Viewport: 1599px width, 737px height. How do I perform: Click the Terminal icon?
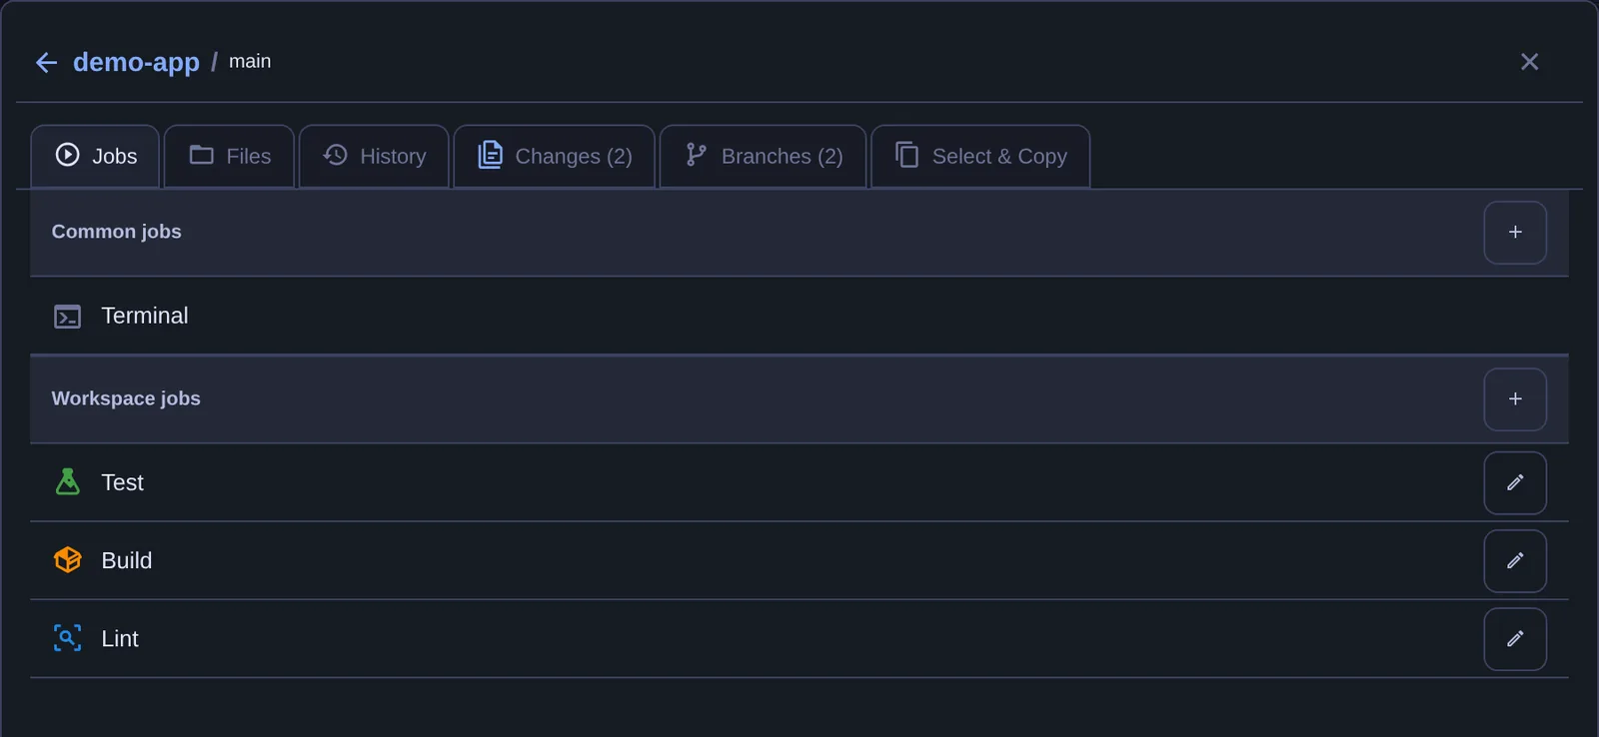coord(67,317)
